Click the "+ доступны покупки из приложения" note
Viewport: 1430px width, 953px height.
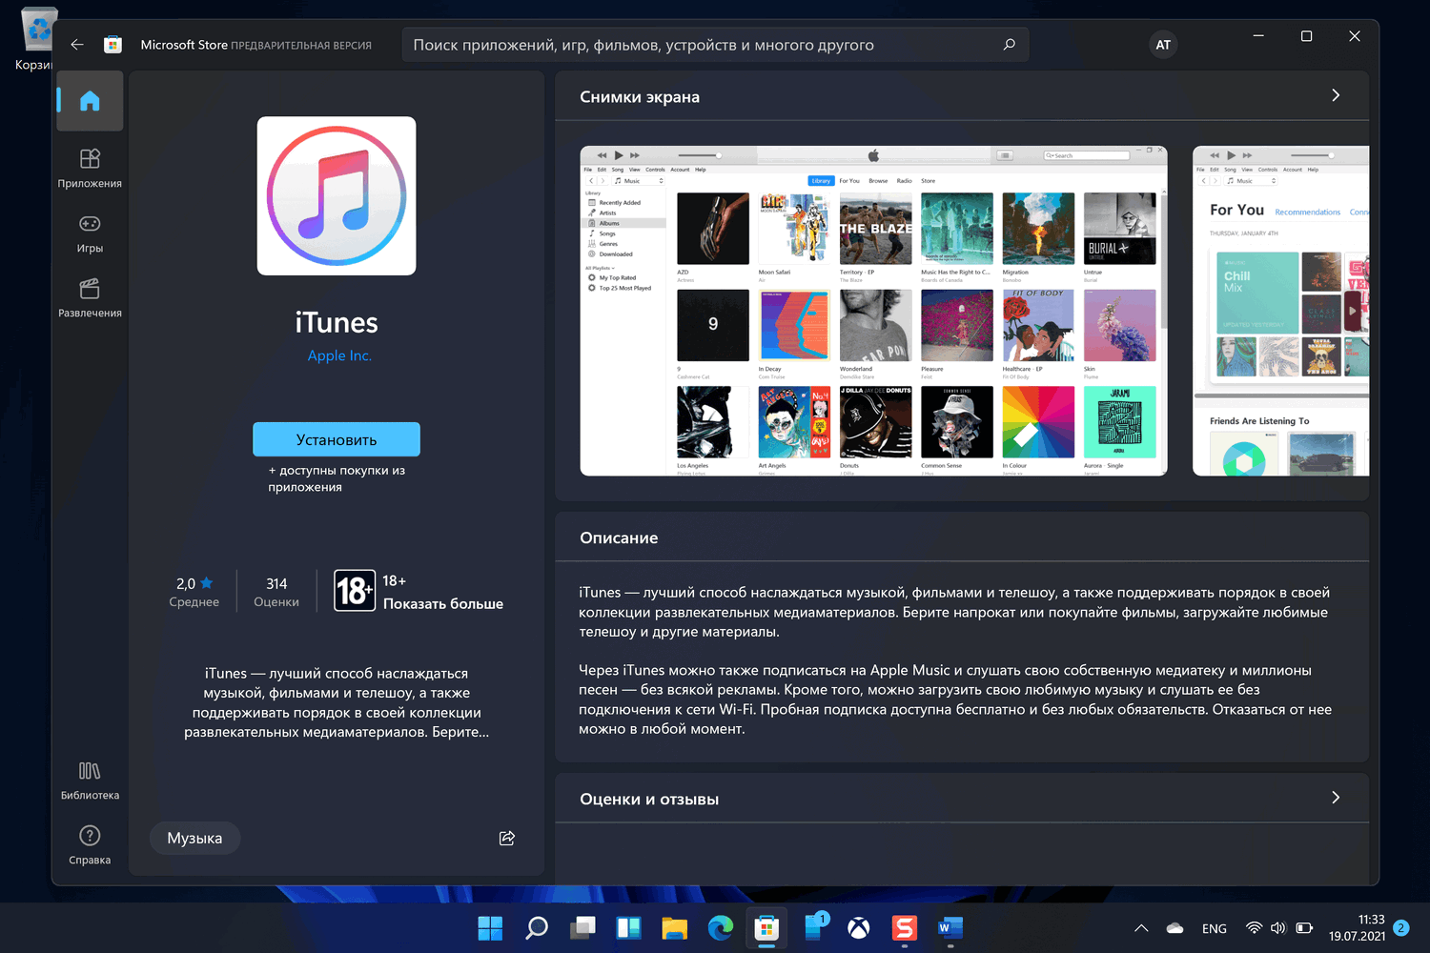pos(337,478)
